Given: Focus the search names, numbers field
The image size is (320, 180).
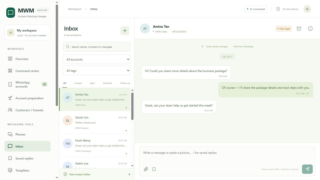Looking at the screenshot, I should tap(96, 47).
